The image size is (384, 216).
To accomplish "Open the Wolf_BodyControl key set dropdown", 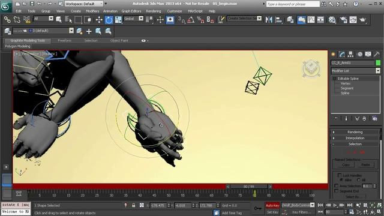I will tap(298, 205).
